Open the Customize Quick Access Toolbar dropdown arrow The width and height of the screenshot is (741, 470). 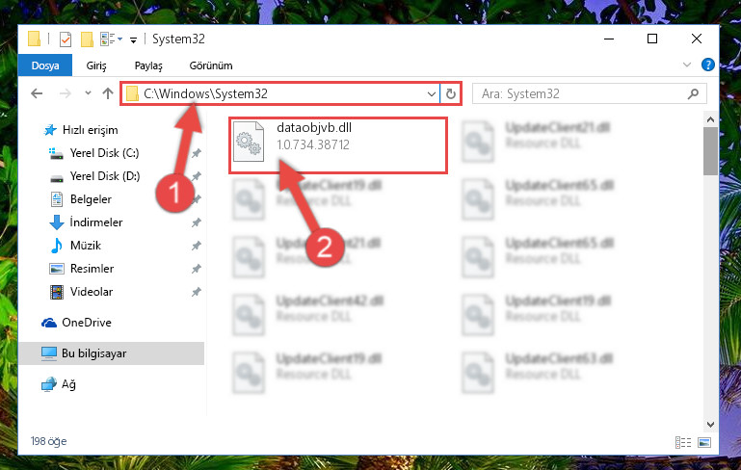(134, 40)
